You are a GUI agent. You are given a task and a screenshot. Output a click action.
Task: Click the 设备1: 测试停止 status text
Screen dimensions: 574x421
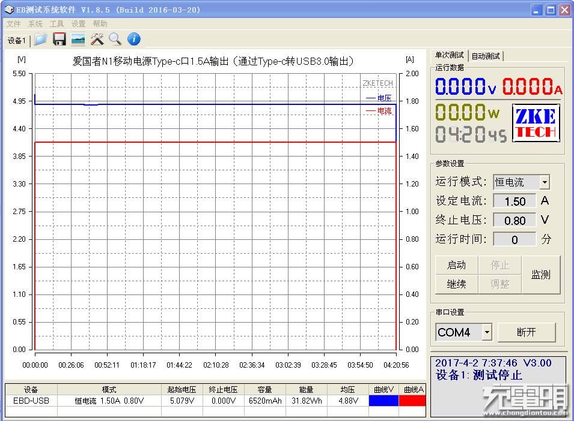[479, 375]
